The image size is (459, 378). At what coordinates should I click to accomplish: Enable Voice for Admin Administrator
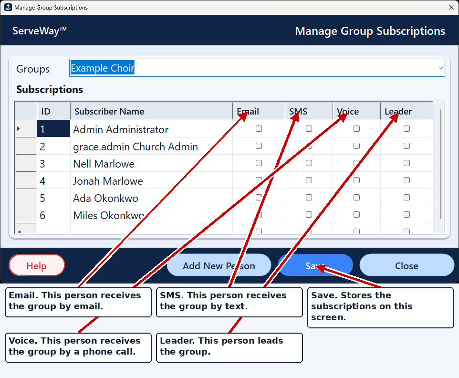click(356, 128)
